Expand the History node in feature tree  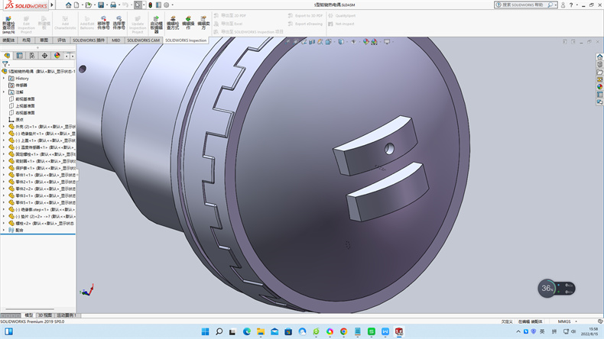pyautogui.click(x=4, y=78)
